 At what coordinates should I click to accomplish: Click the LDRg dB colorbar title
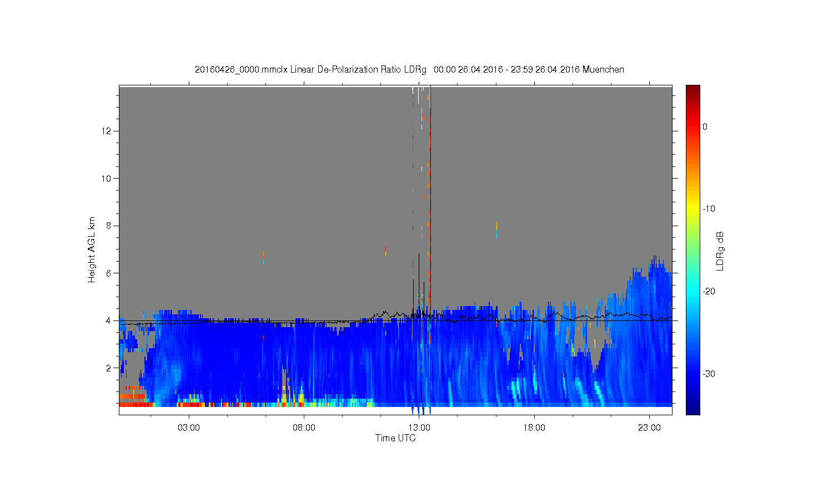pyautogui.click(x=720, y=251)
